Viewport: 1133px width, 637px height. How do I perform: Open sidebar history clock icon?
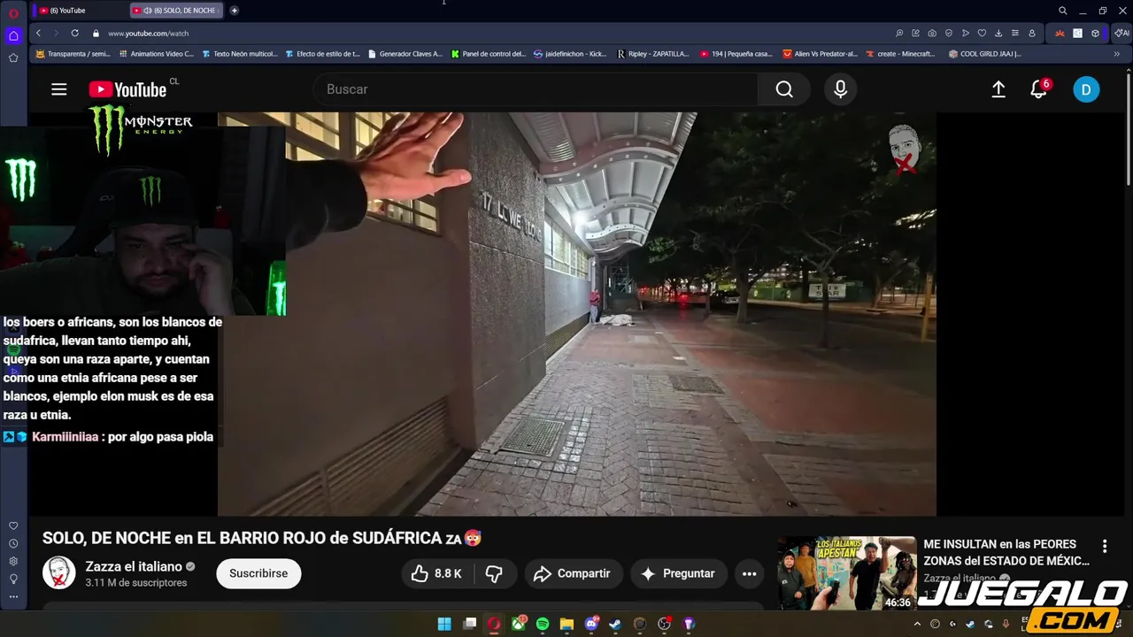point(13,543)
